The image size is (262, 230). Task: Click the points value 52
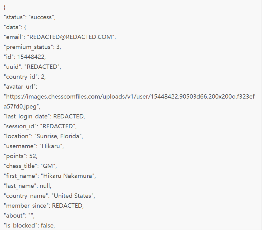tap(33, 156)
